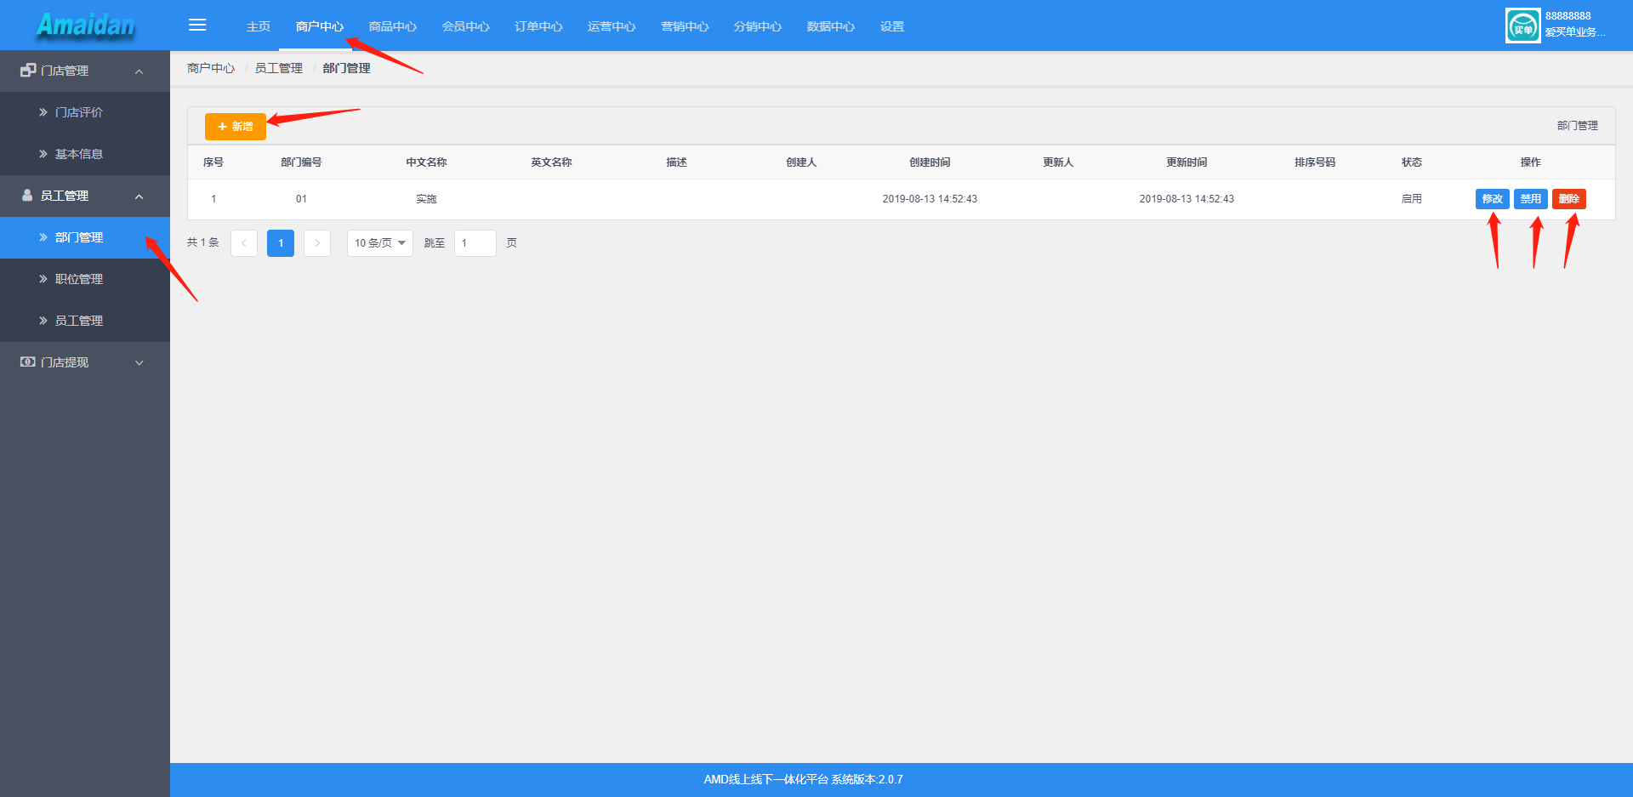Click the 更新时间 column header
Image resolution: width=1633 pixels, height=797 pixels.
(x=1186, y=162)
